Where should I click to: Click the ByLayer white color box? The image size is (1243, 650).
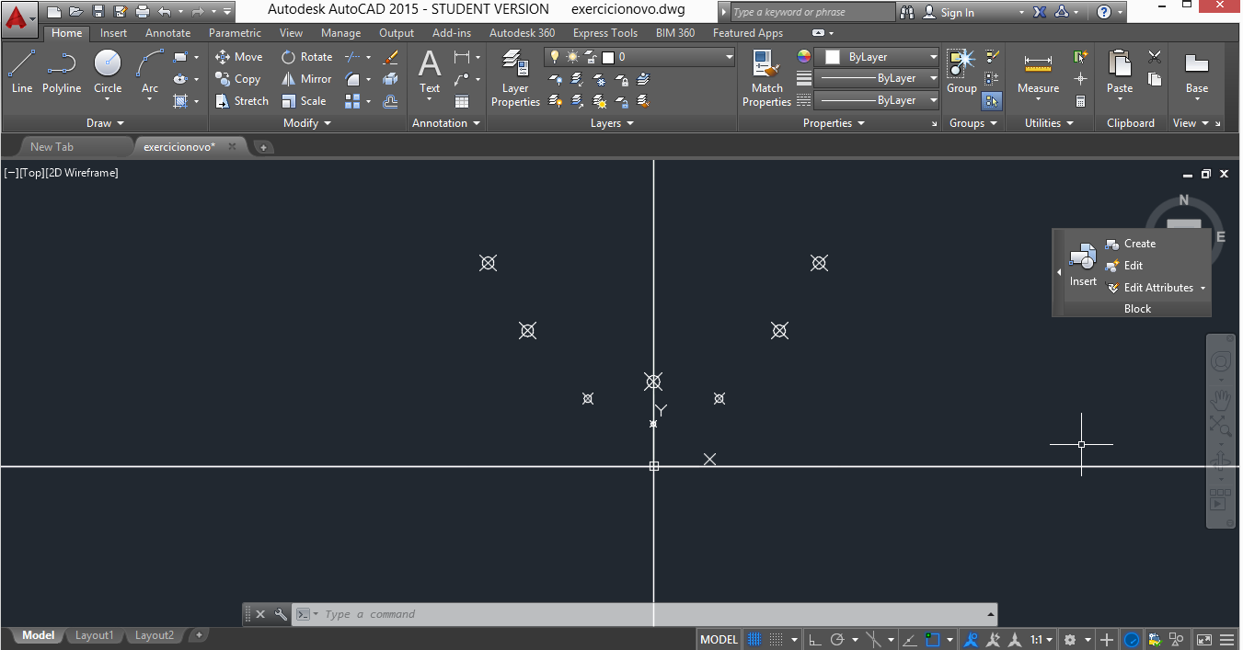(x=833, y=57)
